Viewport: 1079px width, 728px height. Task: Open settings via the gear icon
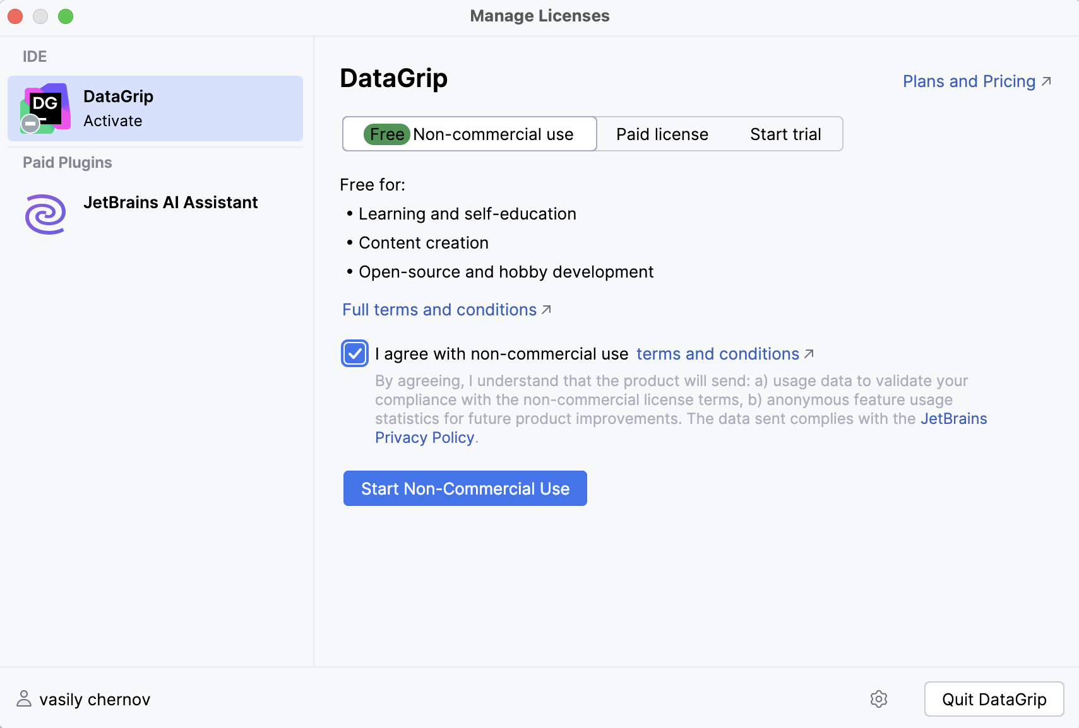[879, 699]
